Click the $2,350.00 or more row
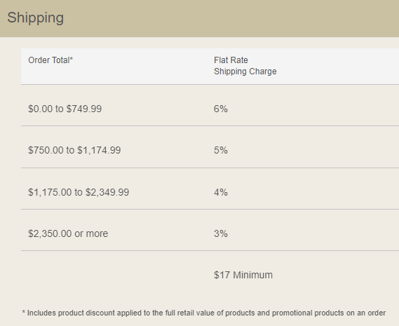Image resolution: width=399 pixels, height=326 pixels. pos(210,230)
